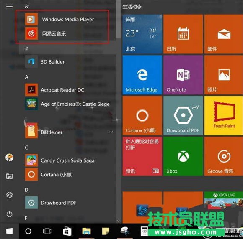Launch the Microsoft Edge tile
The height and width of the screenshot is (239, 243).
coord(142,75)
